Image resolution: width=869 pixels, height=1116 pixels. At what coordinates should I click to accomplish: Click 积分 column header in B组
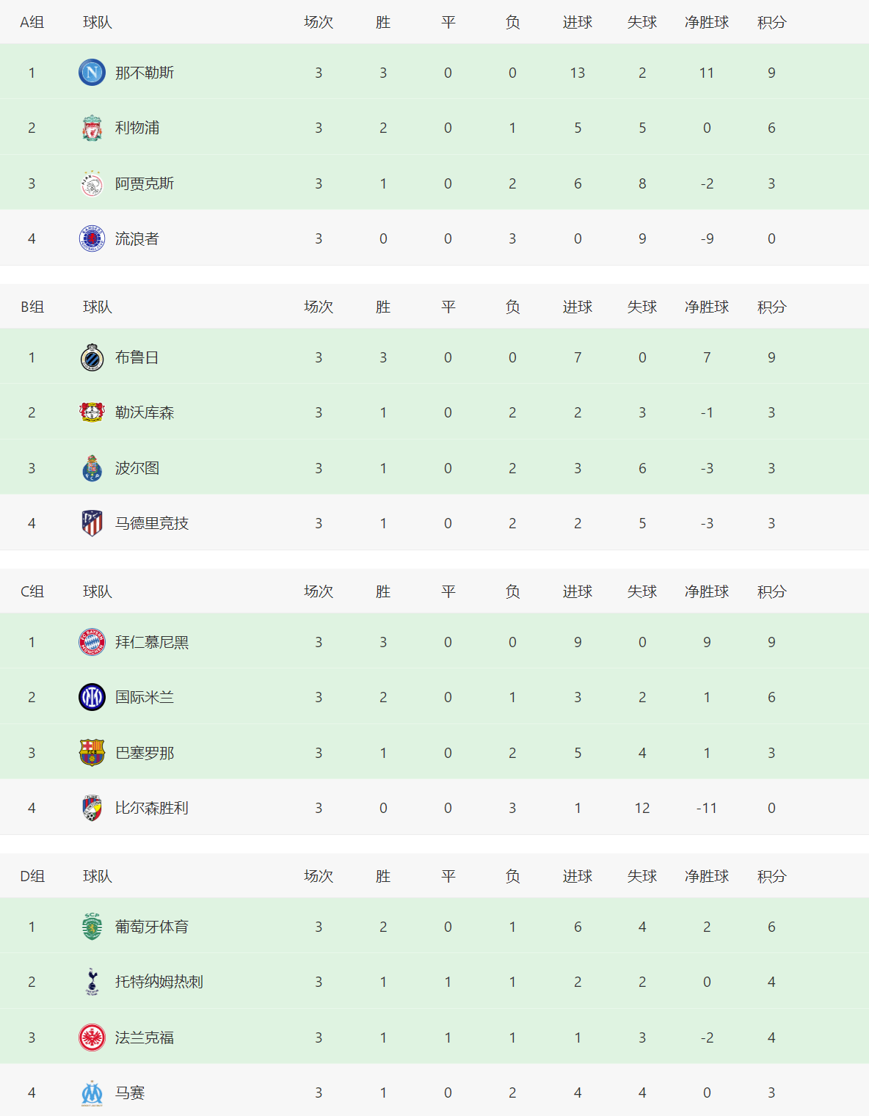click(772, 307)
